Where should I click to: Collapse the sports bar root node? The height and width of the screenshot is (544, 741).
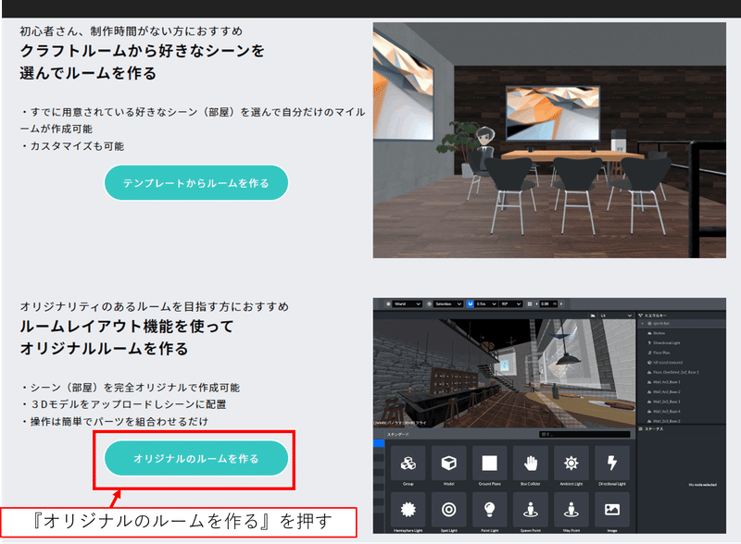642,324
